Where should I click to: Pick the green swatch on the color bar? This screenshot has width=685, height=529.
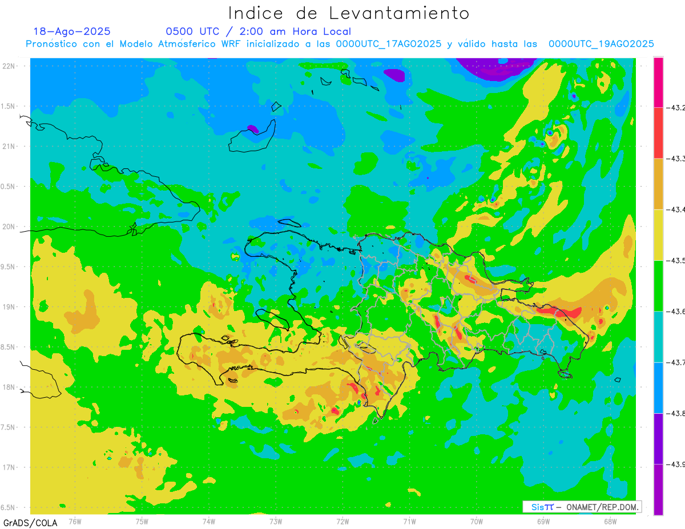click(x=658, y=285)
